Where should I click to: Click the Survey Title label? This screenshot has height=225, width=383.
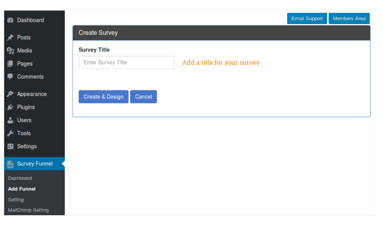(x=94, y=50)
